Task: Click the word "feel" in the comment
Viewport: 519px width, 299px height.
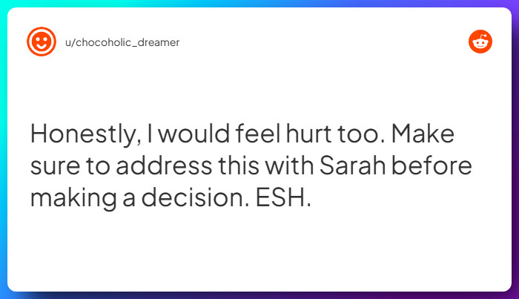Action: (x=258, y=134)
